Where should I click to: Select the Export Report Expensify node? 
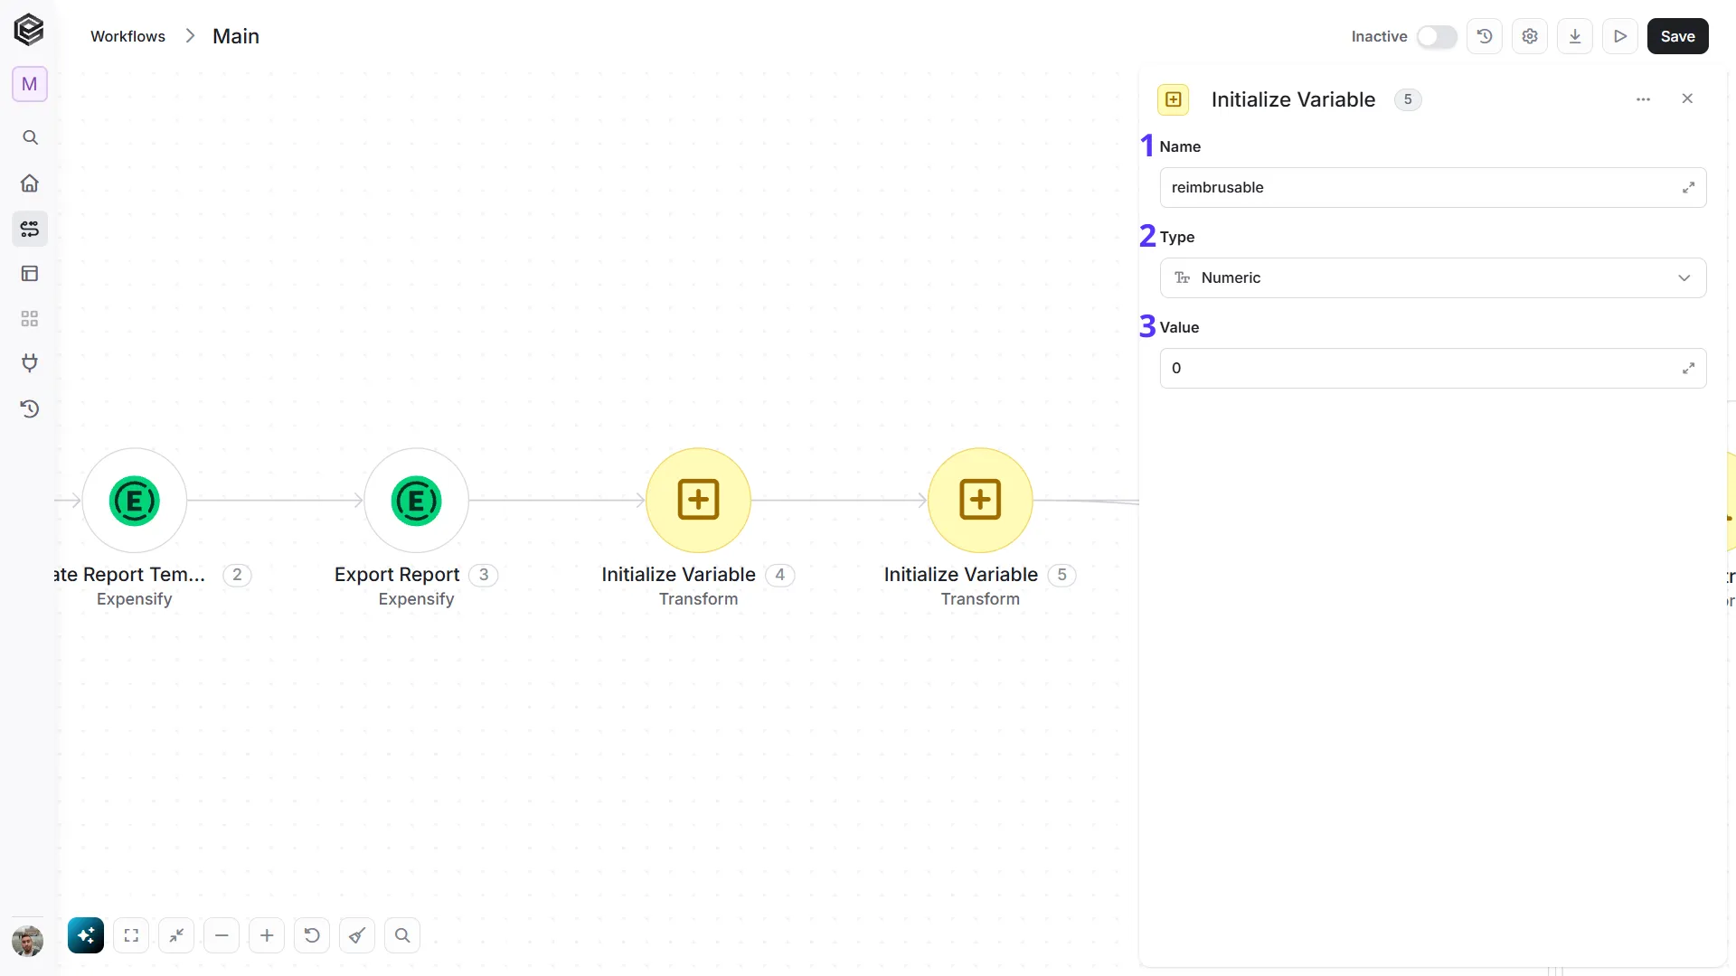(417, 500)
